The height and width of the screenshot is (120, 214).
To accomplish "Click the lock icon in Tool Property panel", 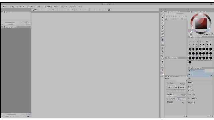I will 186,81.
